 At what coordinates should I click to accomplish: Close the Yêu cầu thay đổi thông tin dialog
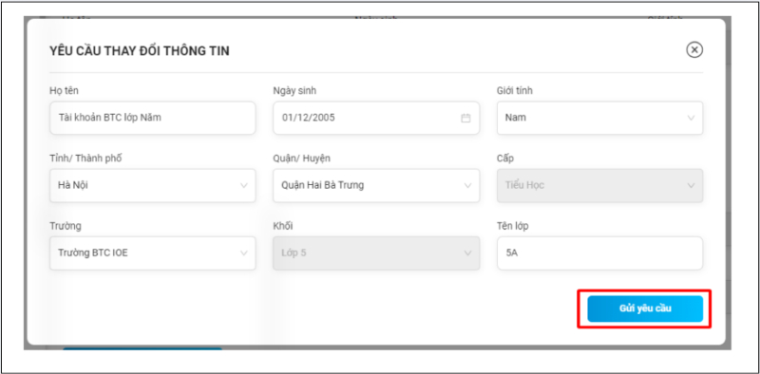coord(694,50)
